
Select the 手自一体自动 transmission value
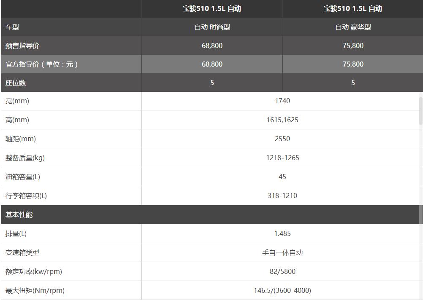tap(282, 252)
